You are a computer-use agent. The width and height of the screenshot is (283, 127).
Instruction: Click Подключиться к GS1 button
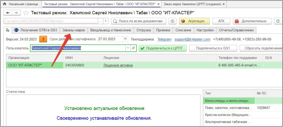[213, 48]
